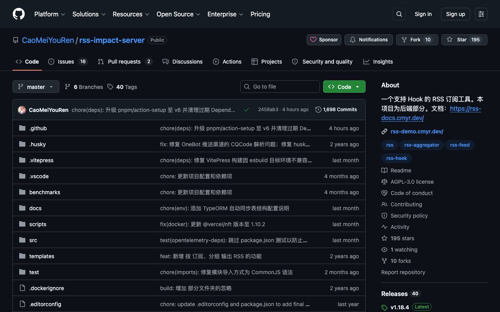
Task: Click the eye icon beside 1 watching
Action: (384, 250)
